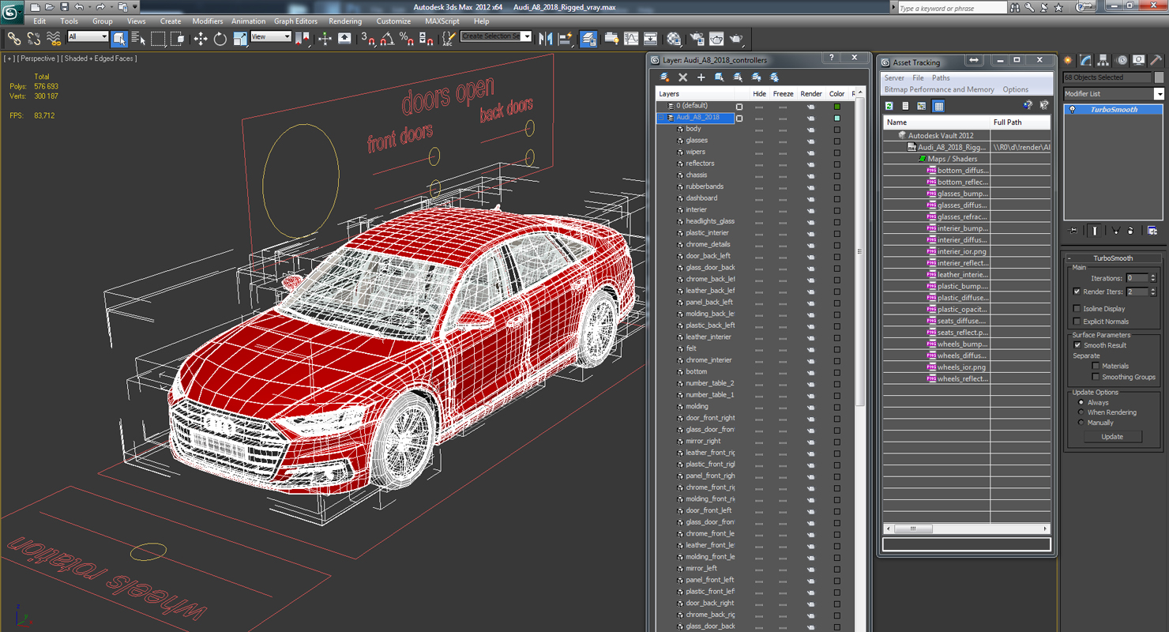Switch Asset Tracking to table view
The width and height of the screenshot is (1169, 632).
[938, 106]
